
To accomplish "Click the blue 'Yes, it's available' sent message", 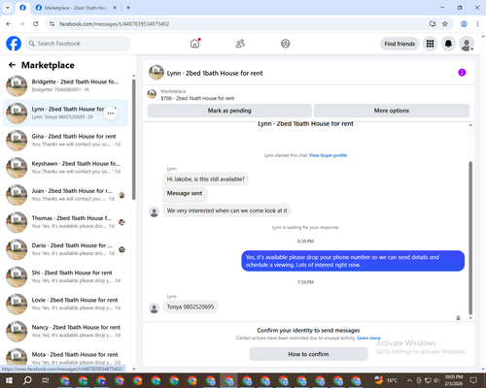I will [x=353, y=261].
